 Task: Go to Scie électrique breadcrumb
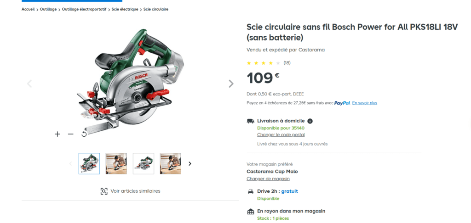coord(125,9)
